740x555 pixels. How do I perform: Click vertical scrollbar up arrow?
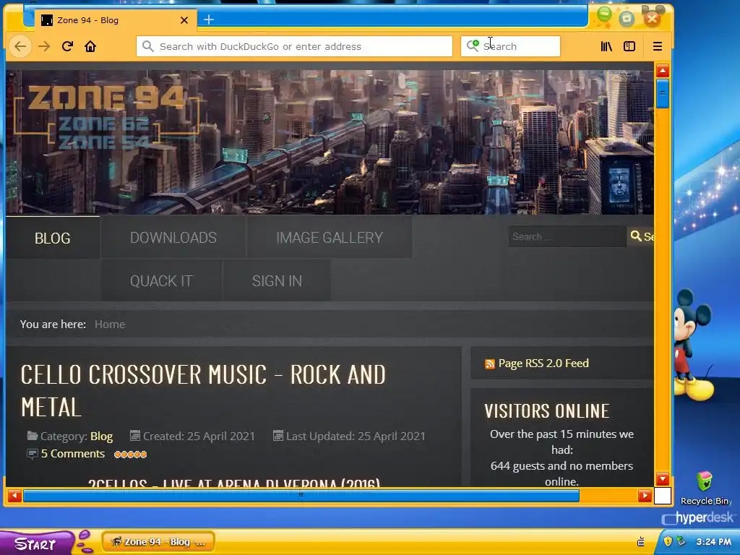tap(663, 71)
